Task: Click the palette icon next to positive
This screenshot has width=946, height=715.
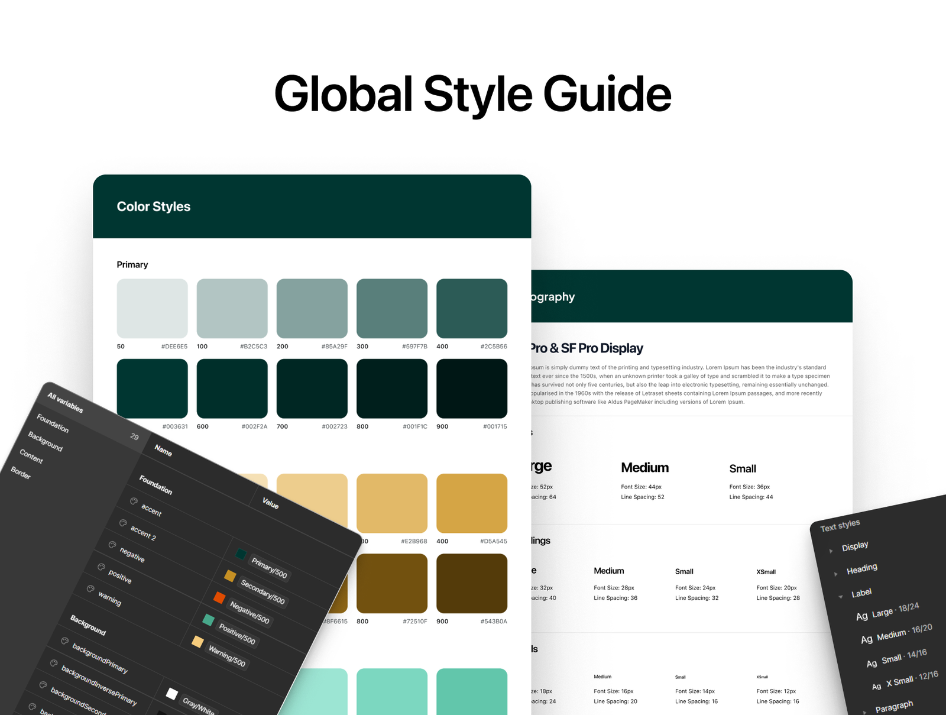Action: pyautogui.click(x=101, y=567)
